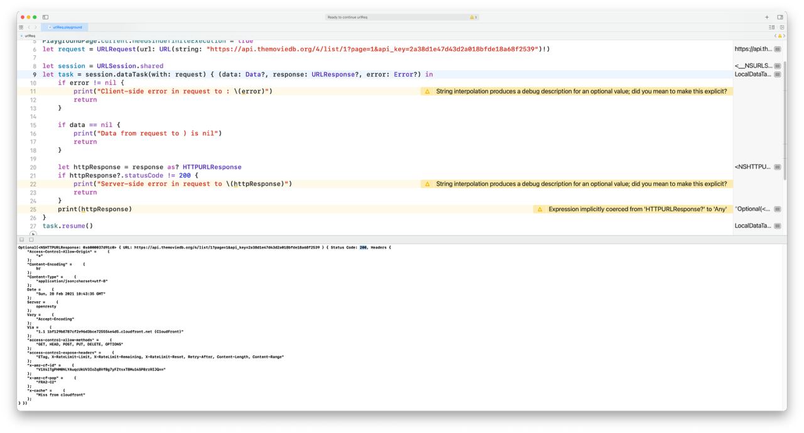Image resolution: width=804 pixels, height=433 pixels.
Task: Click the urlReq breadcrumb in jump bar
Action: pos(30,36)
